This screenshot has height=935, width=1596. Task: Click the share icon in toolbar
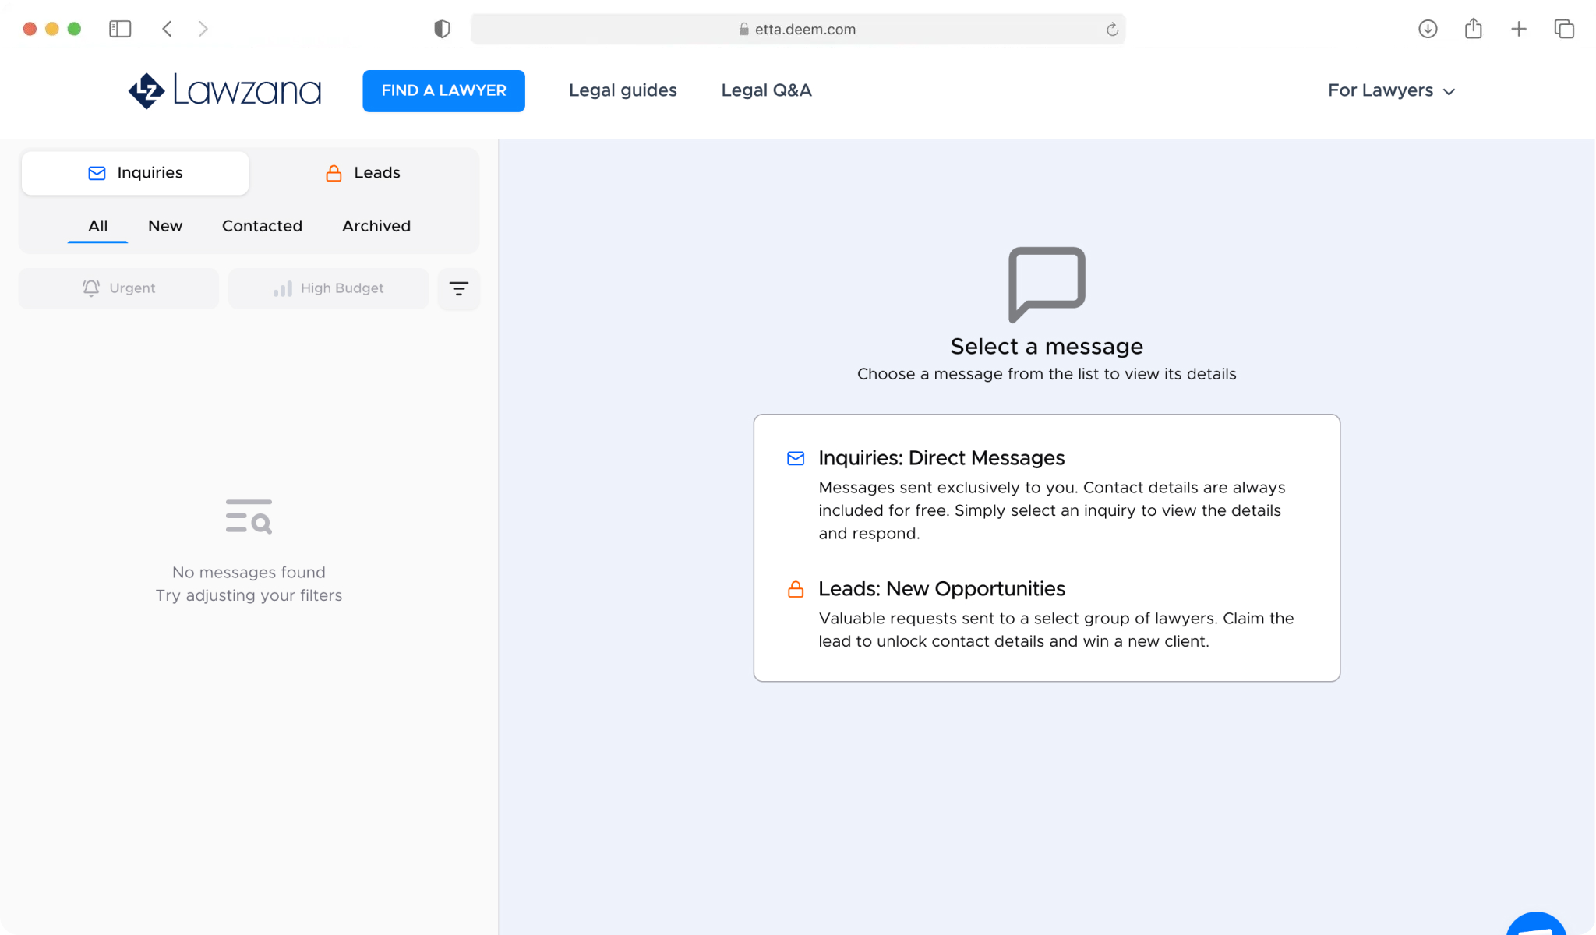click(1473, 29)
